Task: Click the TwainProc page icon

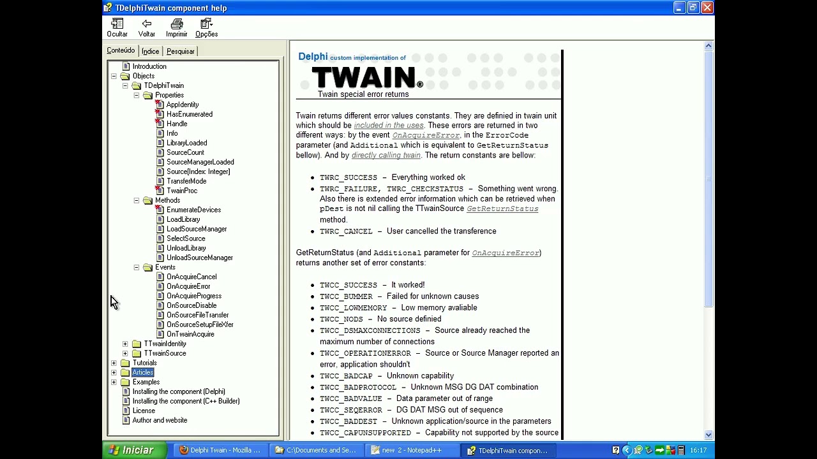Action: [x=160, y=191]
